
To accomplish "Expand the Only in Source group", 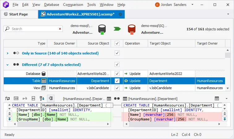I will click(x=7, y=53).
